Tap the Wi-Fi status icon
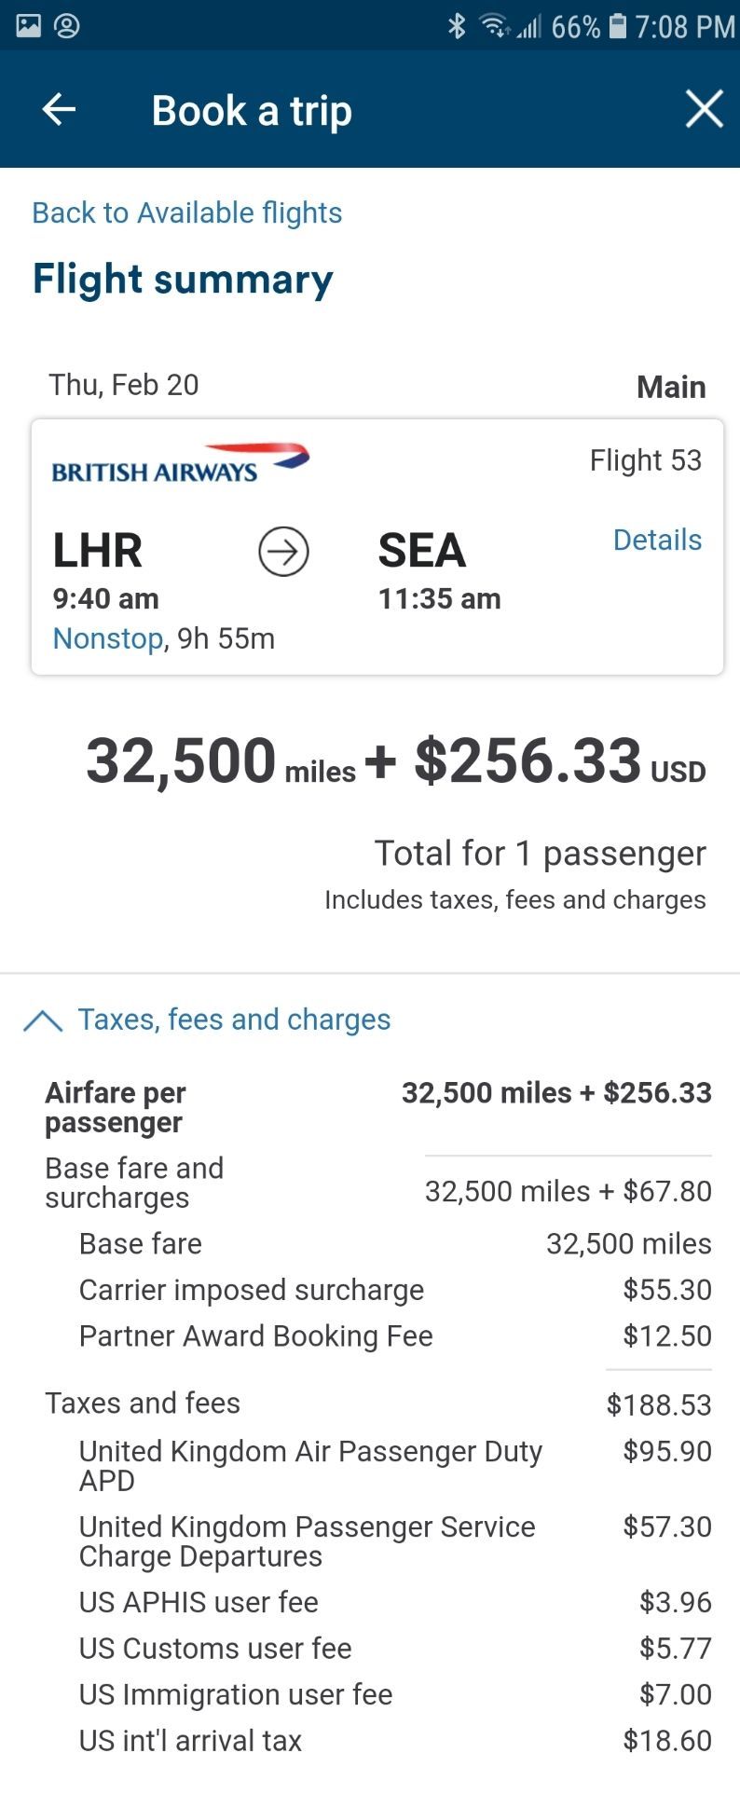 [494, 26]
